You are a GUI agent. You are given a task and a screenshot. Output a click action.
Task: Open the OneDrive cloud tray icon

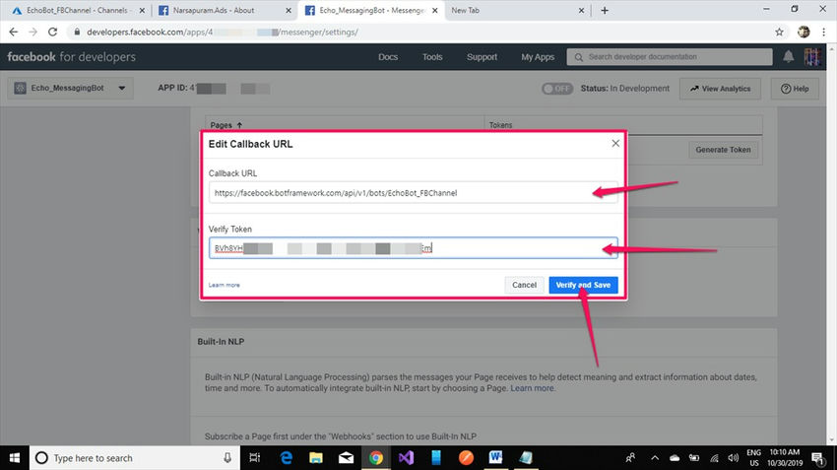point(675,458)
